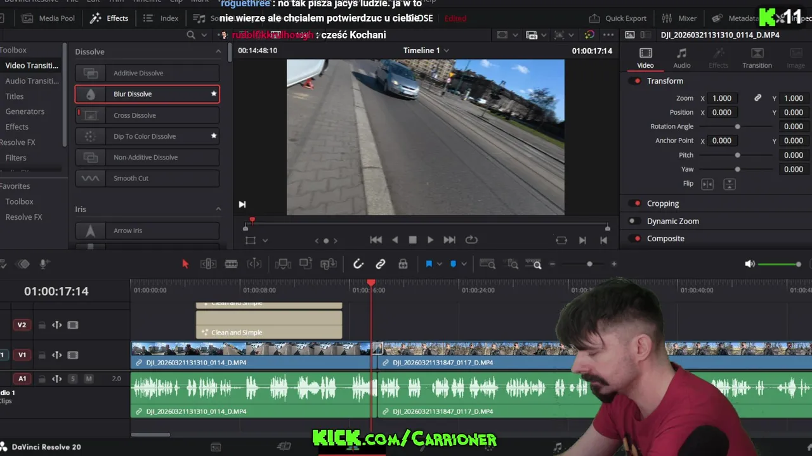The width and height of the screenshot is (812, 456).
Task: Click the Replace Clip icon
Action: (x=329, y=264)
